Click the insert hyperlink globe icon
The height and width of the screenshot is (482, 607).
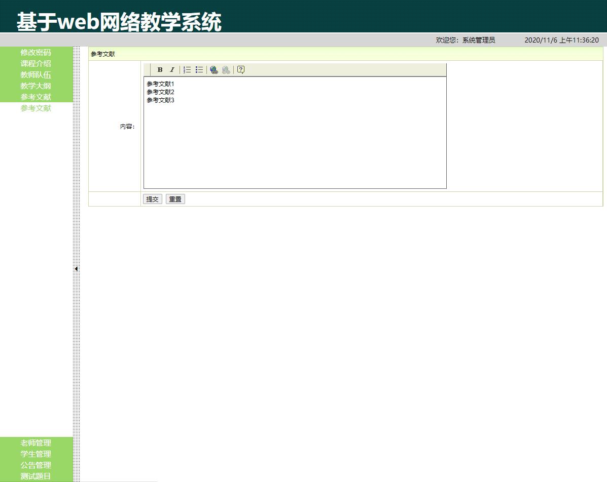213,69
